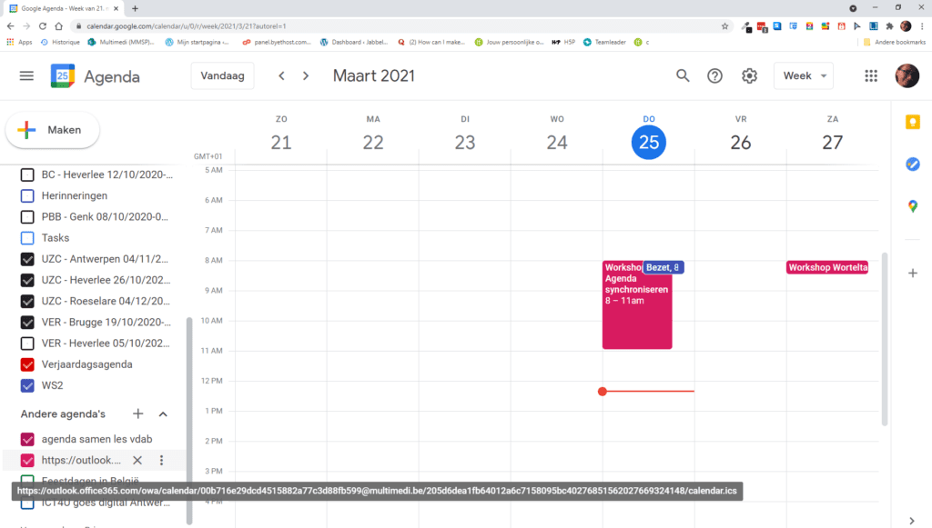The width and height of the screenshot is (932, 528).
Task: Go back in browser history
Action: pyautogui.click(x=10, y=26)
